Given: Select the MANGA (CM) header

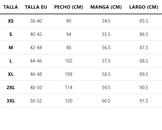Looking at the screenshot, I should click(x=106, y=7).
